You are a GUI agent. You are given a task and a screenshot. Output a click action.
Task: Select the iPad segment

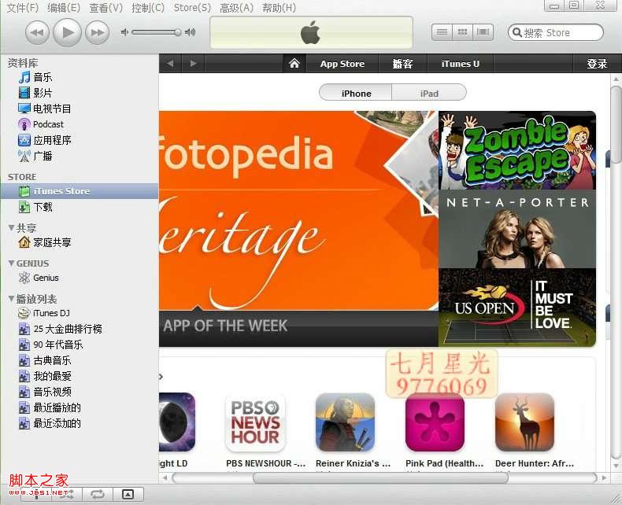(x=429, y=94)
